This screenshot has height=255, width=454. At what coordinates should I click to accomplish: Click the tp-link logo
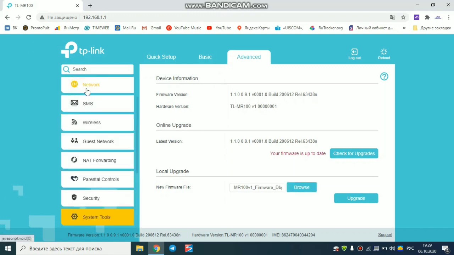(x=83, y=50)
